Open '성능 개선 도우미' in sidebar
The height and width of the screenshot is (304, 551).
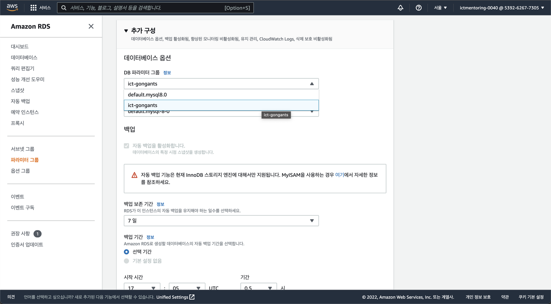[28, 79]
